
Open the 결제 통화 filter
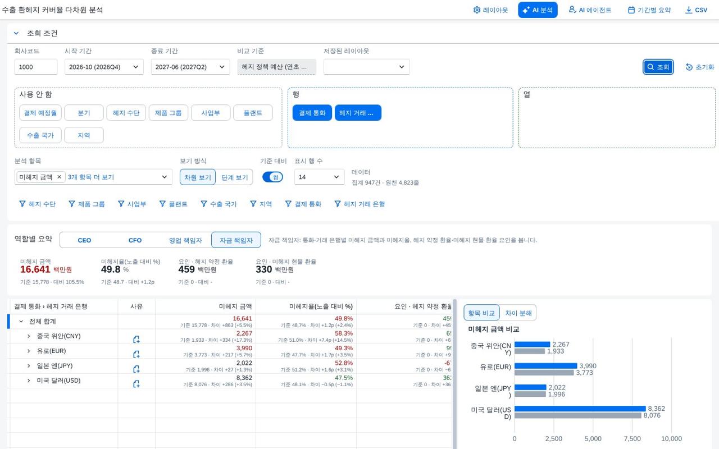(303, 204)
